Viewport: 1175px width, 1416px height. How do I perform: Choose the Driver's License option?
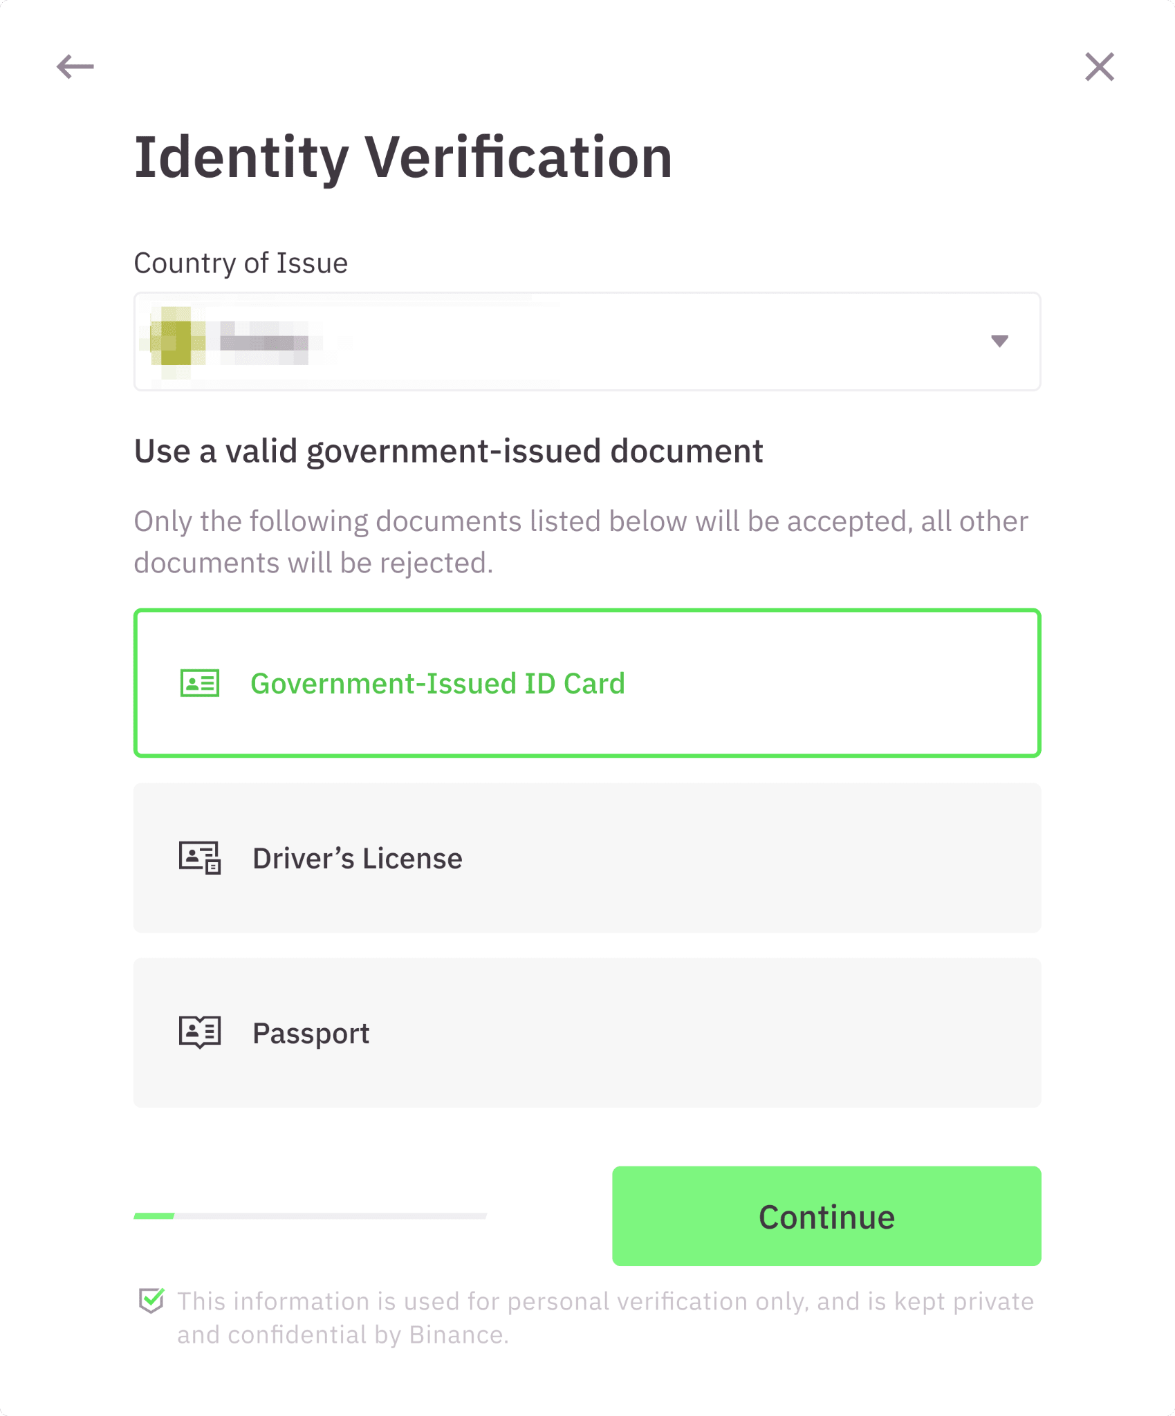coord(586,858)
